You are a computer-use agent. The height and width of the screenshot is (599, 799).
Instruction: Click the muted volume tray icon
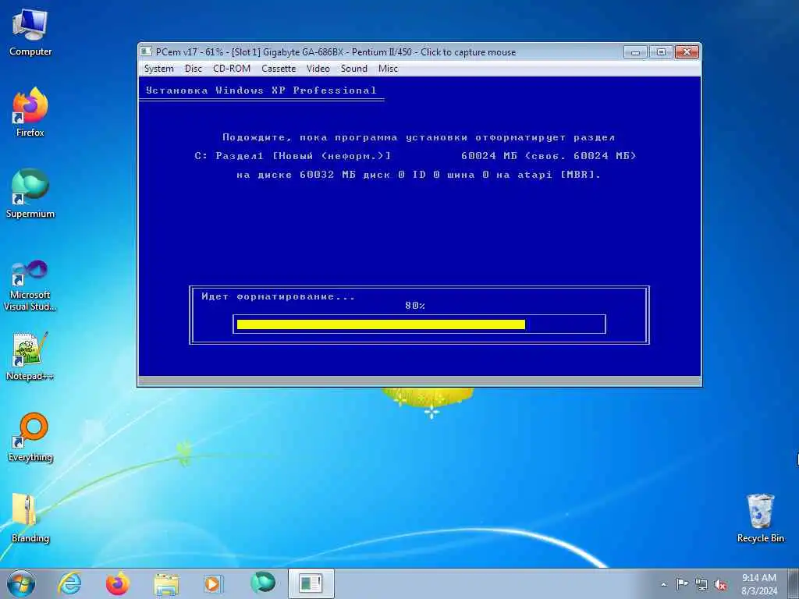pos(720,585)
